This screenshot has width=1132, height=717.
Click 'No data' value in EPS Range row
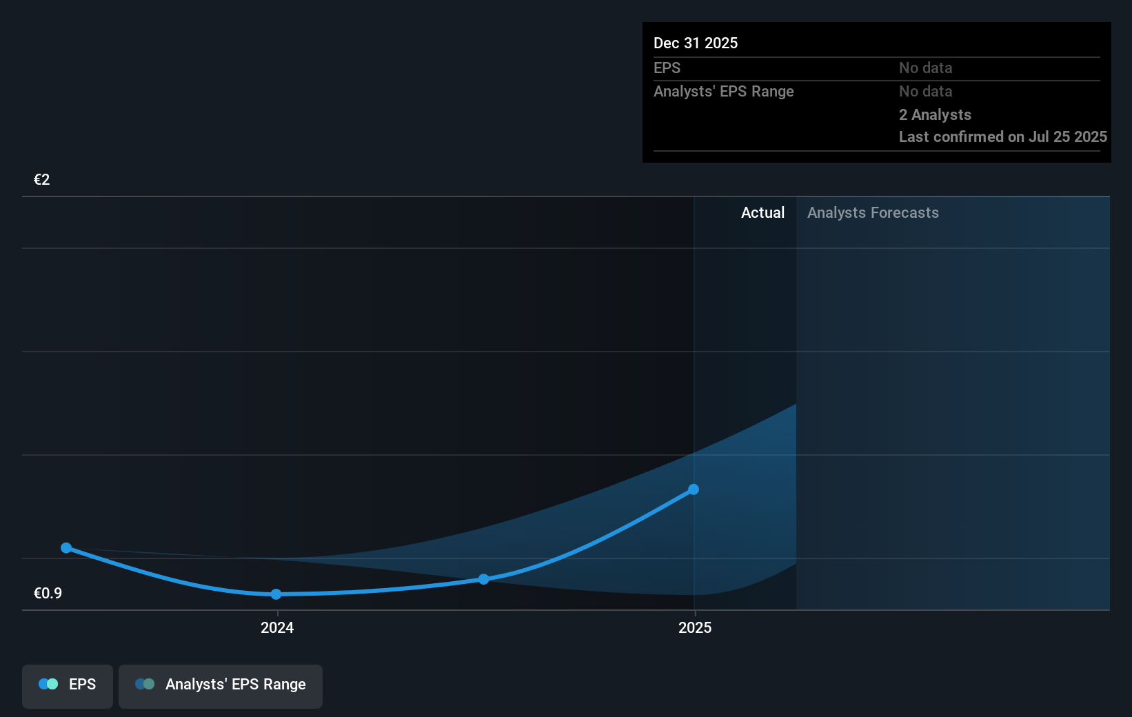coord(926,91)
